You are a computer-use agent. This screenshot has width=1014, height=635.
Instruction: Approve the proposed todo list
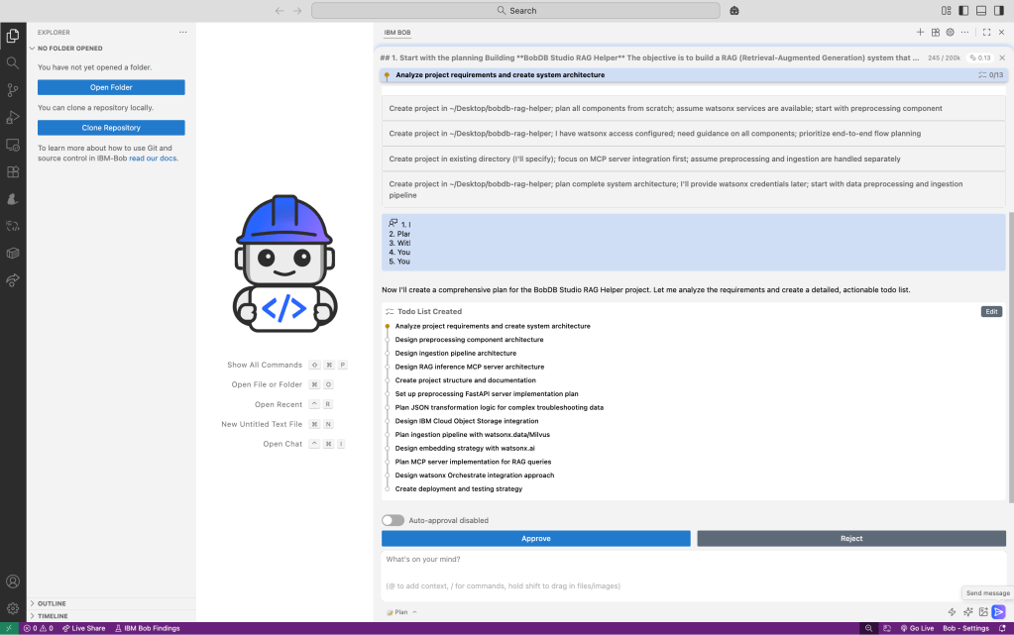[x=535, y=539]
